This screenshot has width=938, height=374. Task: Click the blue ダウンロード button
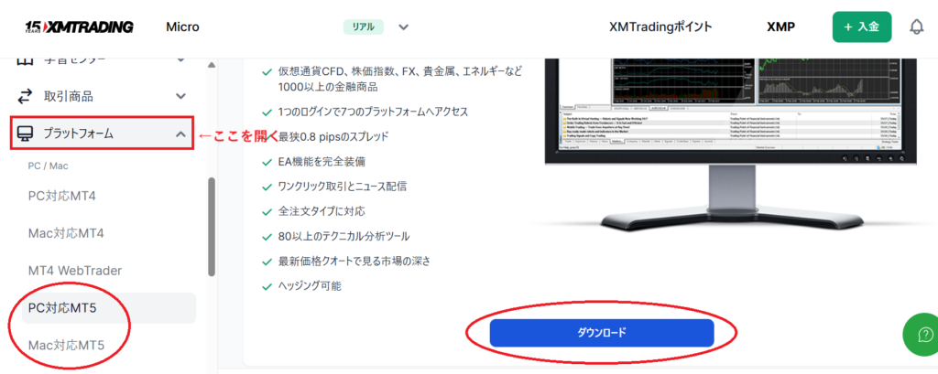pos(602,333)
